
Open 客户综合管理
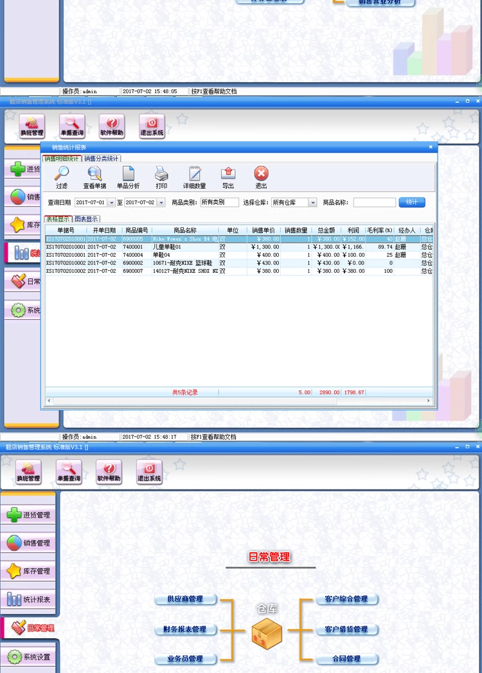(346, 599)
